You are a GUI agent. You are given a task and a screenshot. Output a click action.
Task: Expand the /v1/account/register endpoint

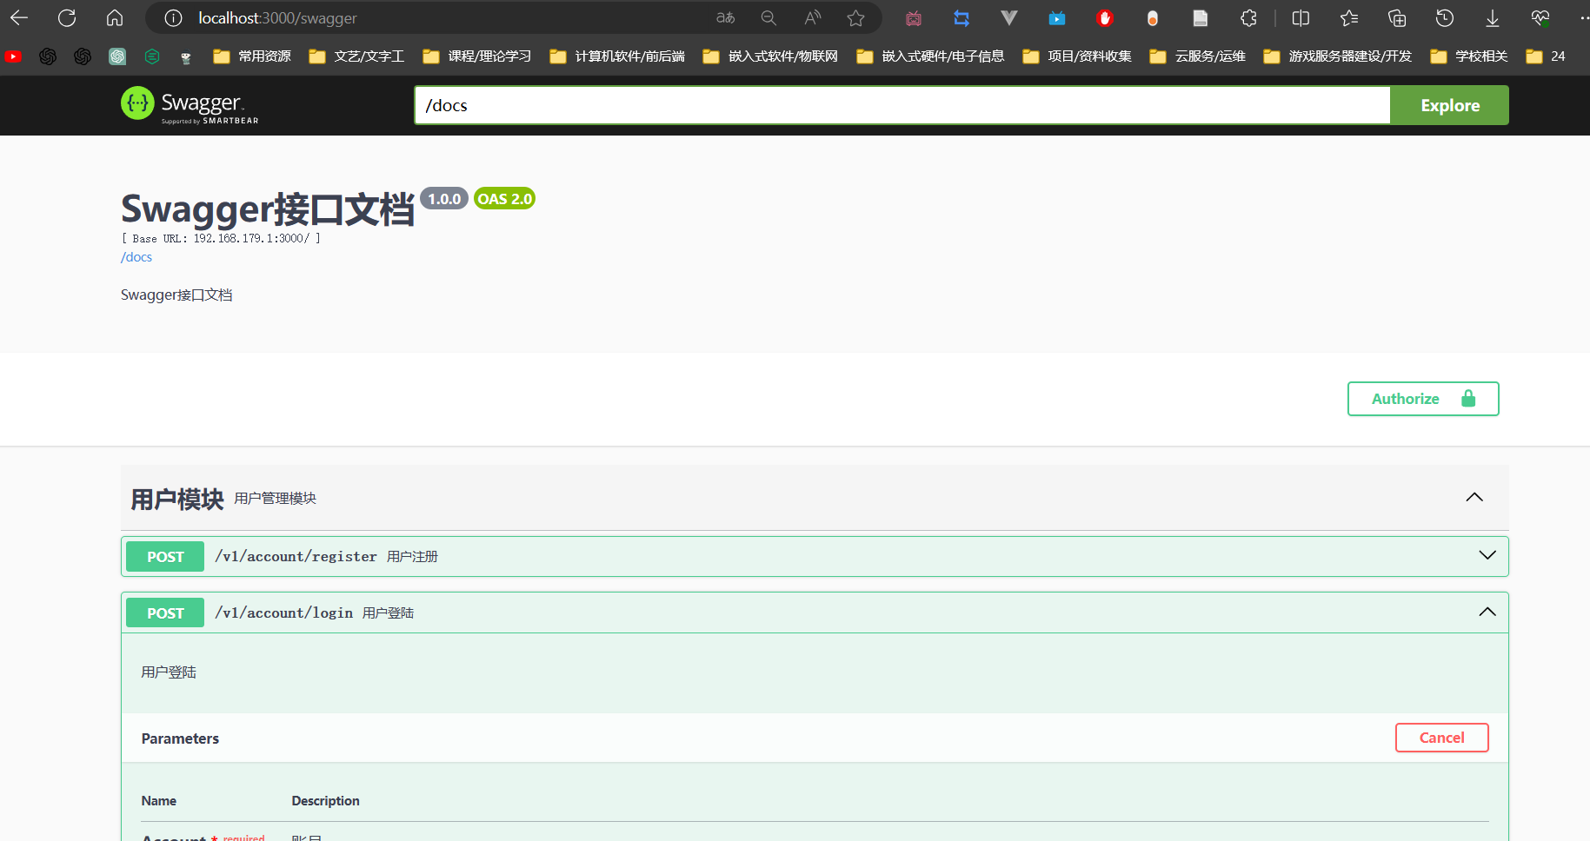coord(1487,556)
